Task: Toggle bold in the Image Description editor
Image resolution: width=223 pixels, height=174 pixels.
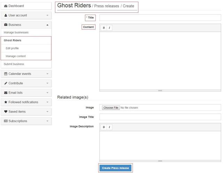Action: (x=104, y=127)
